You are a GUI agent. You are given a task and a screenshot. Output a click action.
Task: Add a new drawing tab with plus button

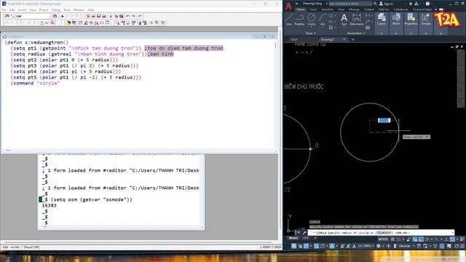click(352, 39)
